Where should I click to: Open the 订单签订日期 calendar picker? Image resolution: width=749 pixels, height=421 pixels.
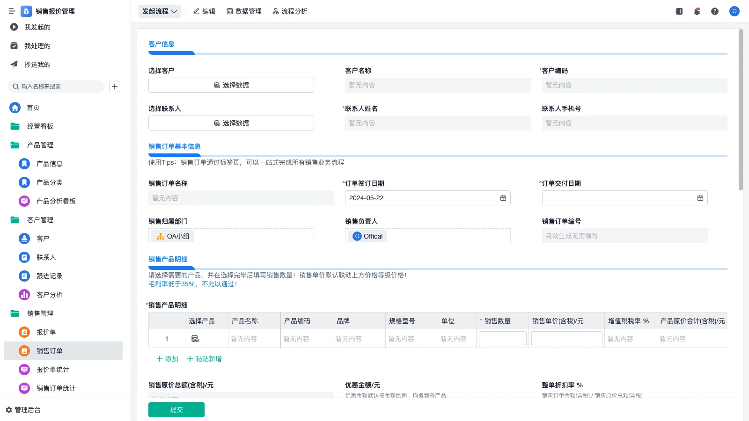pyautogui.click(x=503, y=197)
